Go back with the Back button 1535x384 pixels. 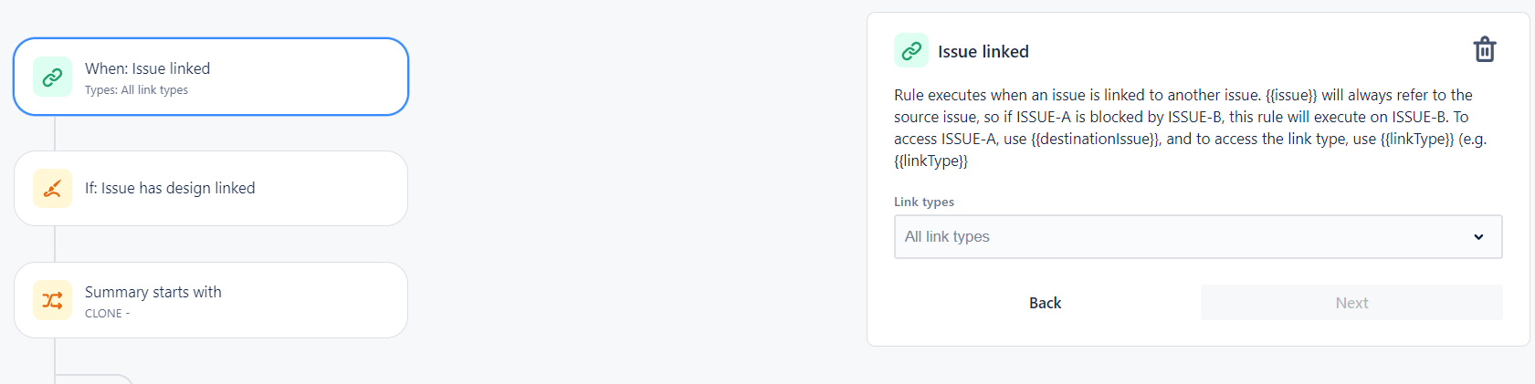pos(1045,303)
